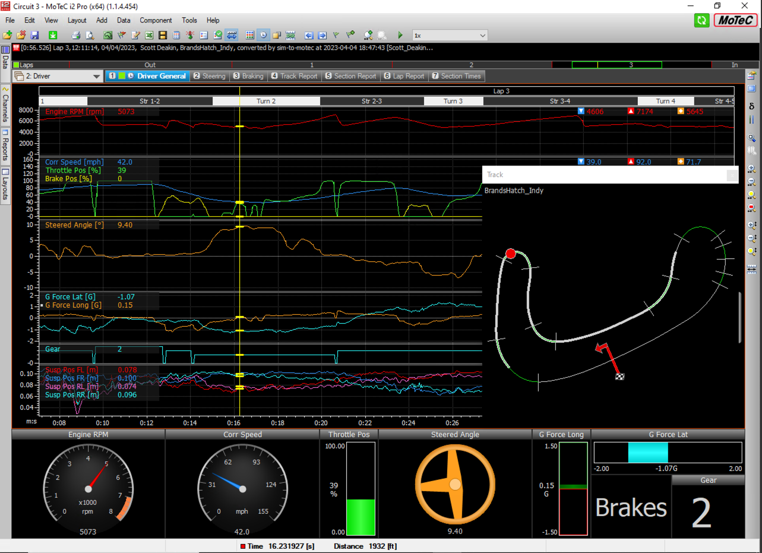Click the toolbar grid table icon
762x553 pixels.
250,35
